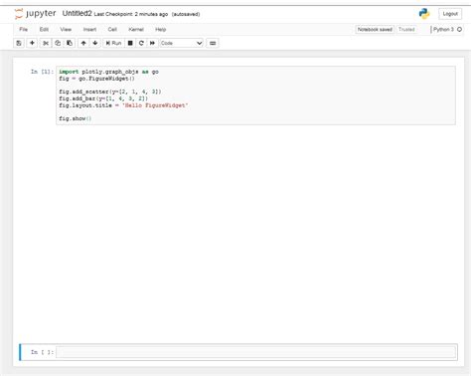Viewport: 471px width, 376px height.
Task: Copy selected cells icon
Action: pyautogui.click(x=58, y=43)
